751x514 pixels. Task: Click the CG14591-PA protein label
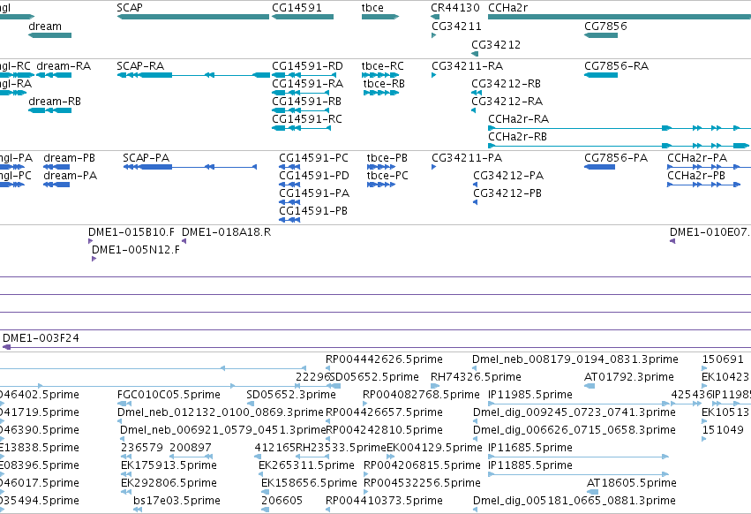coord(314,193)
